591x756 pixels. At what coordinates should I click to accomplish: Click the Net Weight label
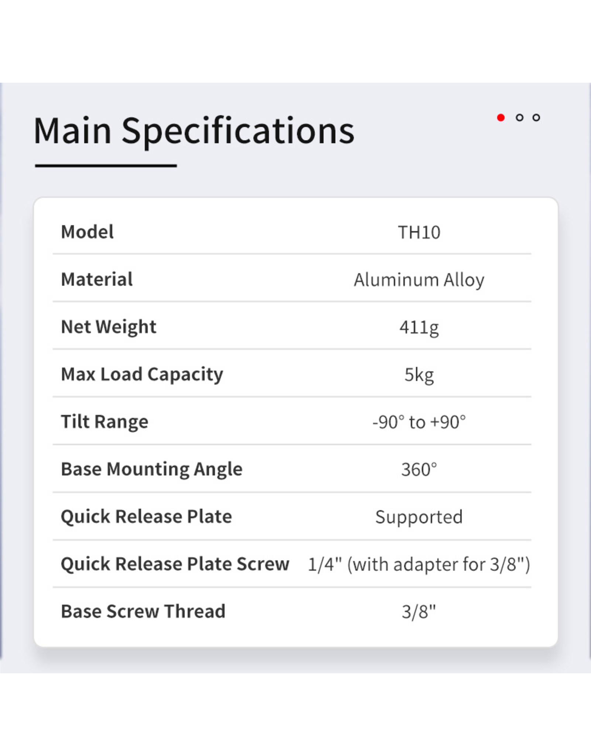[x=109, y=327]
